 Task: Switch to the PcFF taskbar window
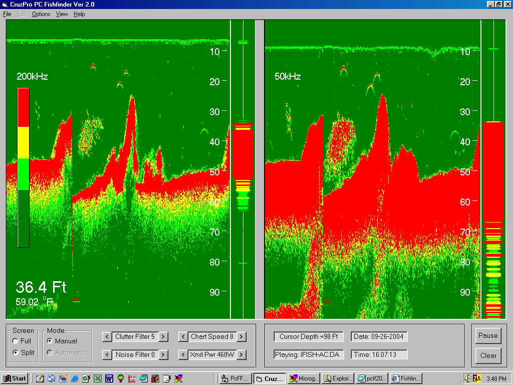pos(235,379)
